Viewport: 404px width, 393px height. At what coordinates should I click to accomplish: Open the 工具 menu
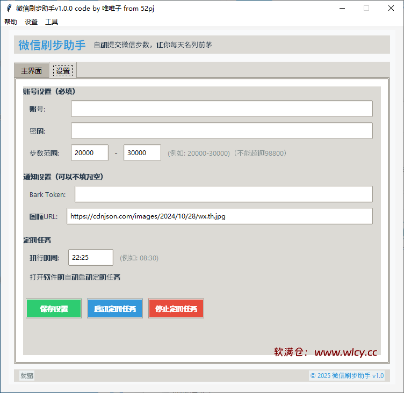(52, 21)
